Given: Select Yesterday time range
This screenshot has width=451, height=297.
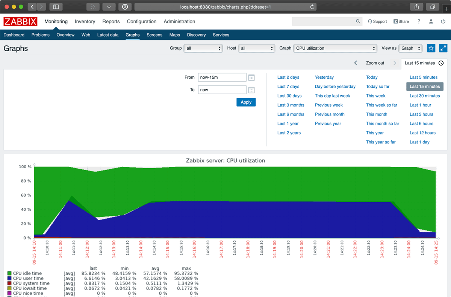Looking at the screenshot, I should coord(324,77).
